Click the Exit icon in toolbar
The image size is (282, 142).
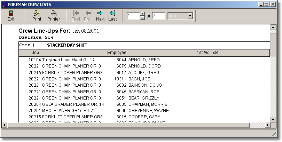pos(11,14)
